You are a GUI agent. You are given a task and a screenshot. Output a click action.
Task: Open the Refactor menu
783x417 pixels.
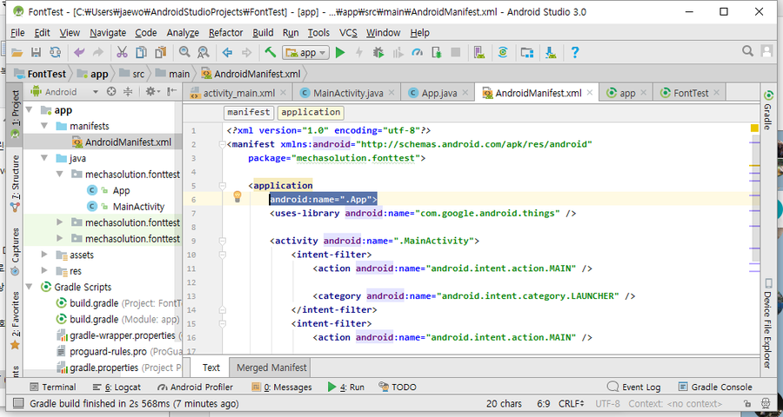point(225,33)
